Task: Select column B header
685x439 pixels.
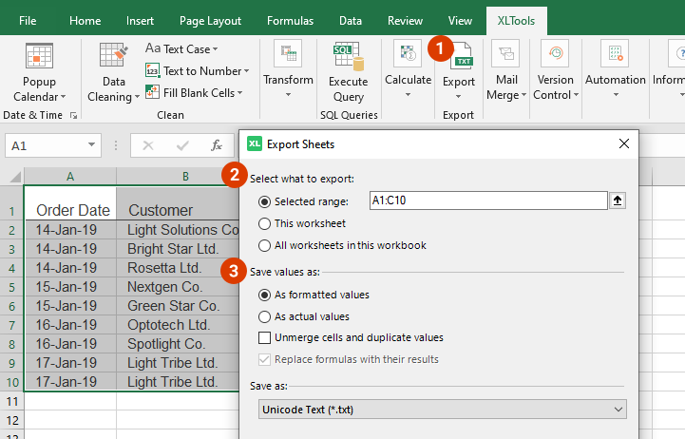Action: pyautogui.click(x=178, y=177)
